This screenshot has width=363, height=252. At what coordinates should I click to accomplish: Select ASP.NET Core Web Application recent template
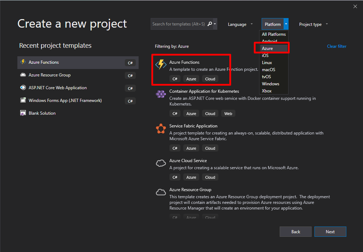tap(78, 88)
